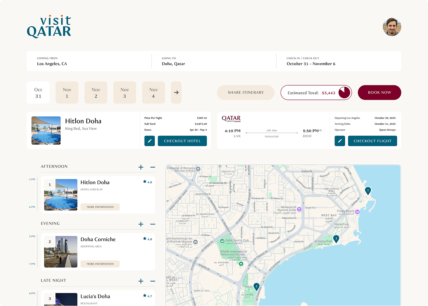This screenshot has height=306, width=428.
Task: Click the Share Itinerary button
Action: pos(246,93)
